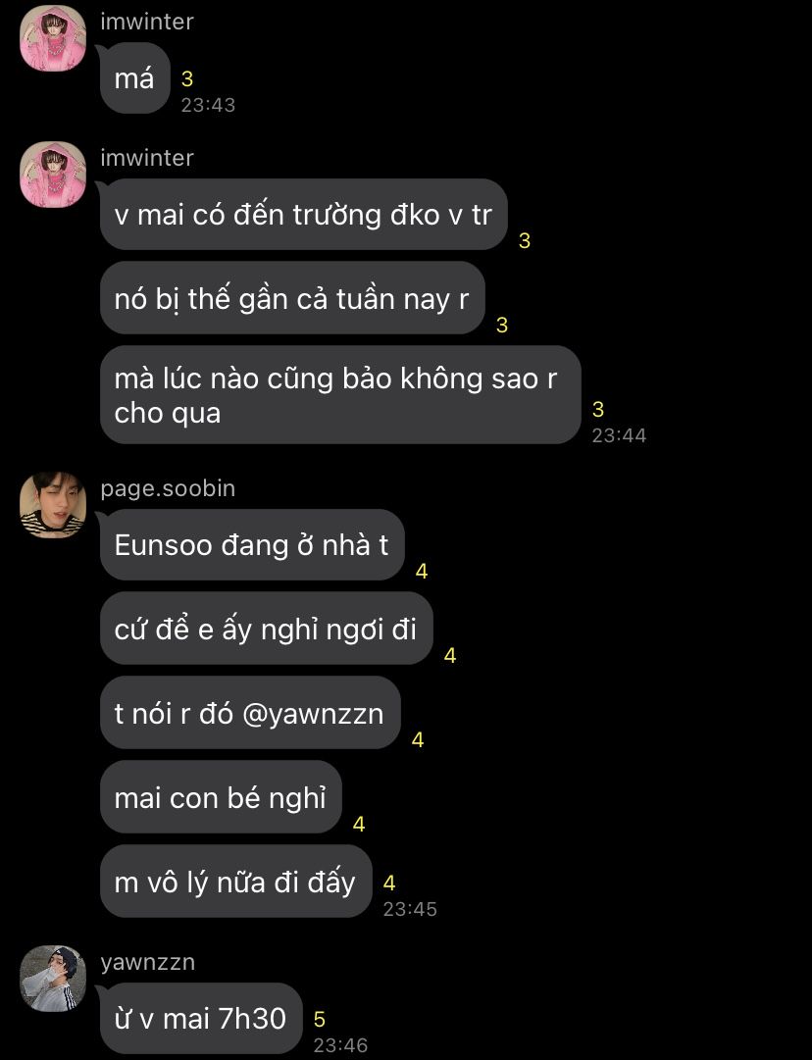The width and height of the screenshot is (812, 1060).
Task: Tap message "v mai có đến trường đko v tr"
Action: [x=304, y=215]
